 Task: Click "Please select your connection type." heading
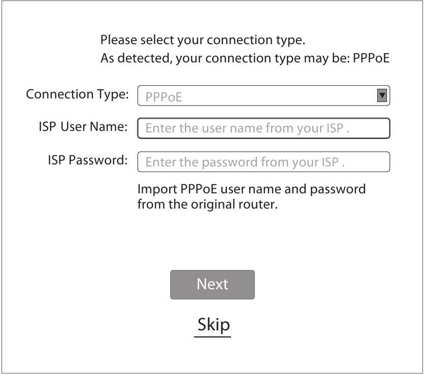203,40
